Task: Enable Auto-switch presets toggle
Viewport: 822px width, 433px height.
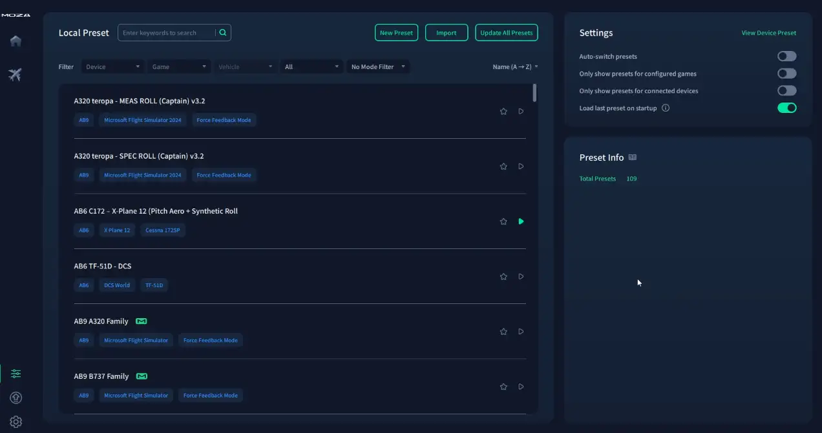Action: coord(786,57)
